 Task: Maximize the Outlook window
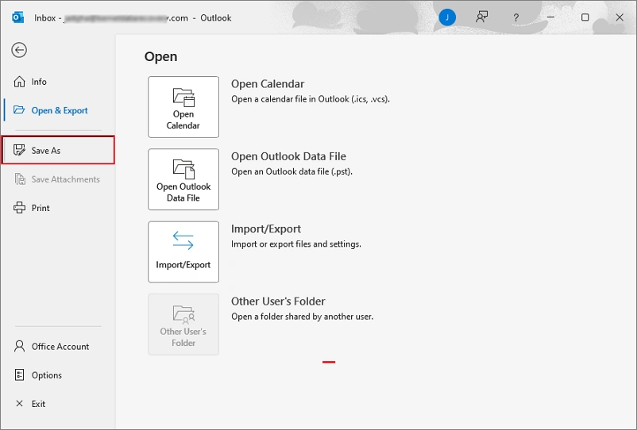[585, 17]
